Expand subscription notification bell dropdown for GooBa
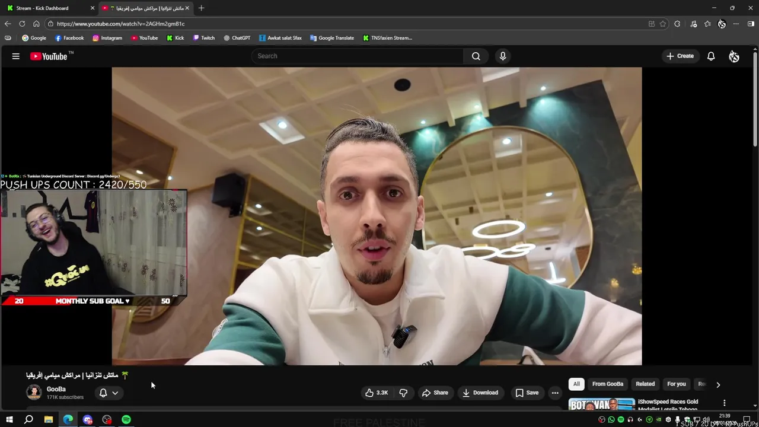Viewport: 759px width, 427px height. 109,393
